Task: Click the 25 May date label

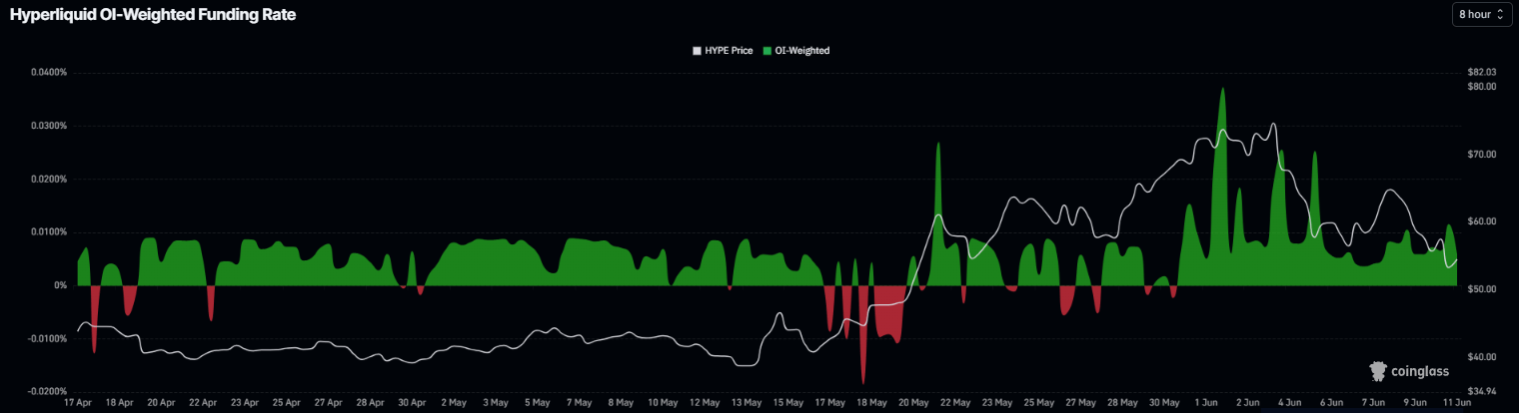Action: coord(1038,402)
